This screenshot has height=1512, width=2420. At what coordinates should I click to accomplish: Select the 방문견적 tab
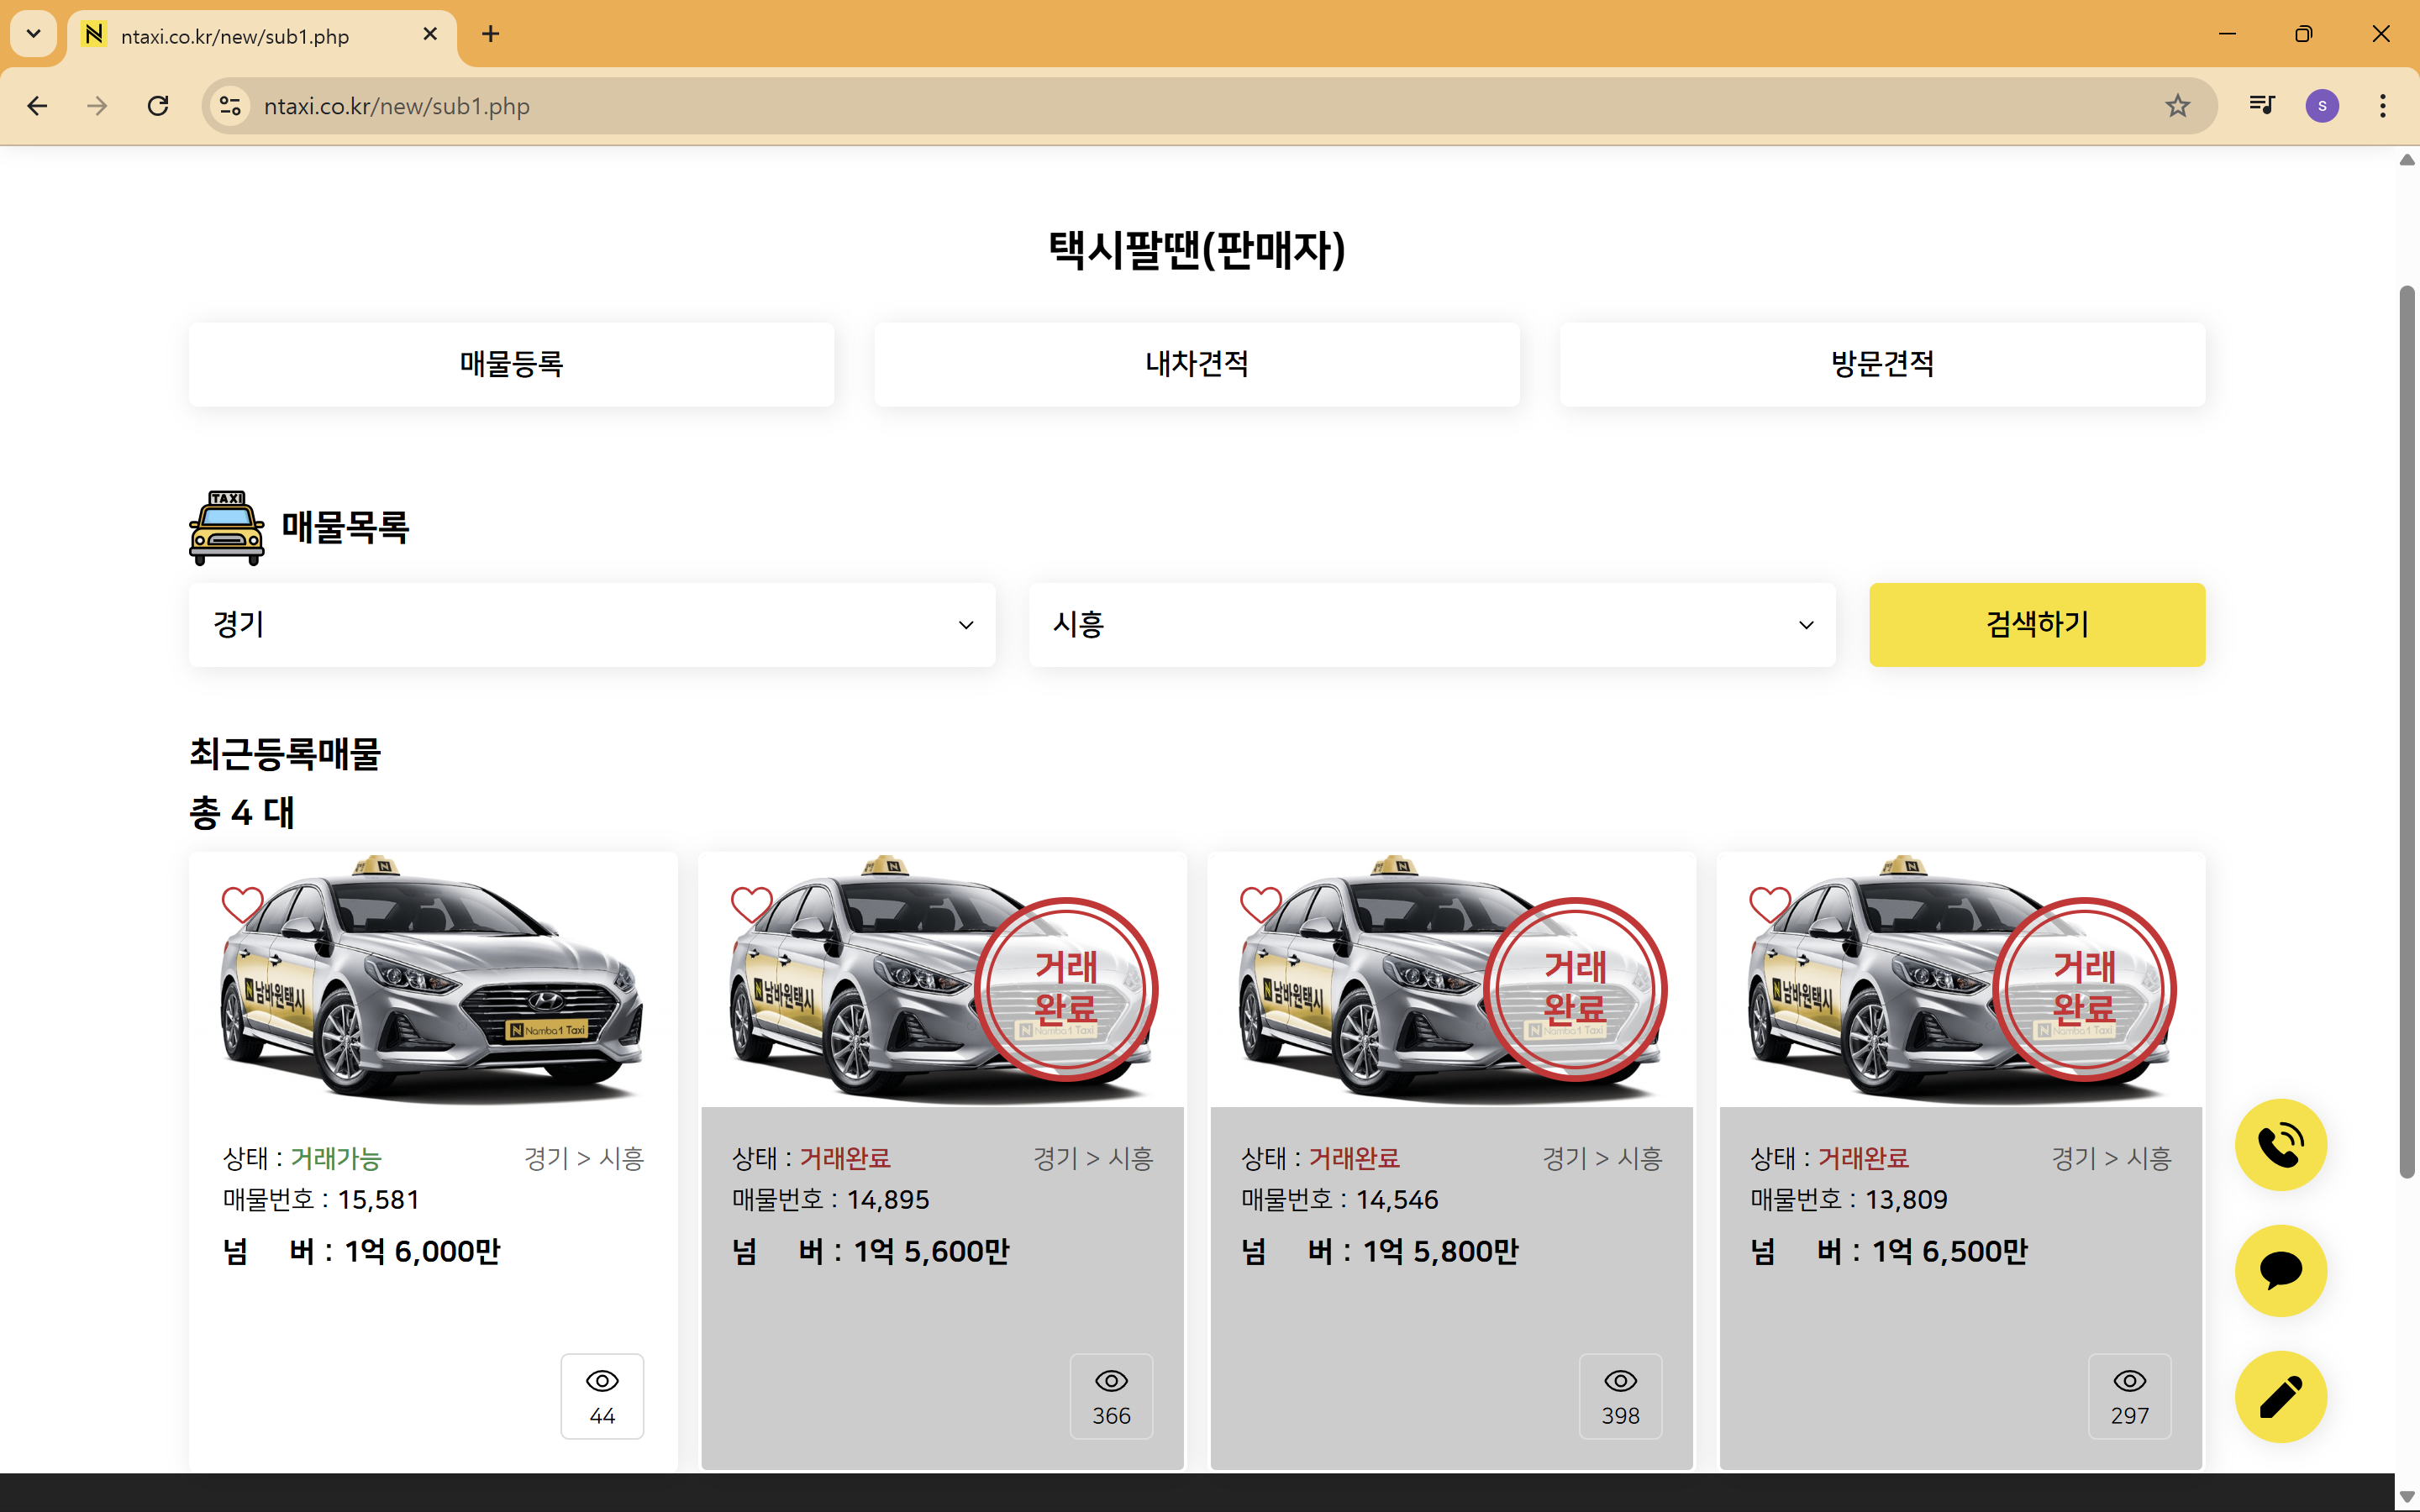click(1882, 364)
